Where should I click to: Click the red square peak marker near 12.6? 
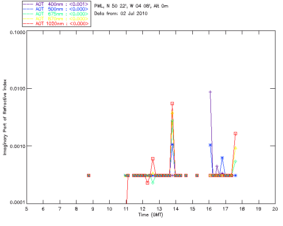pos(153,159)
